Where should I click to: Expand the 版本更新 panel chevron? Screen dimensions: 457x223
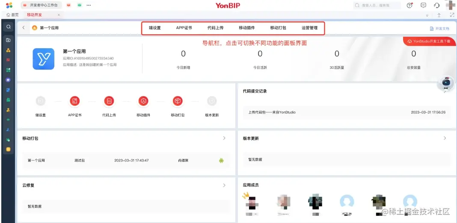445,138
